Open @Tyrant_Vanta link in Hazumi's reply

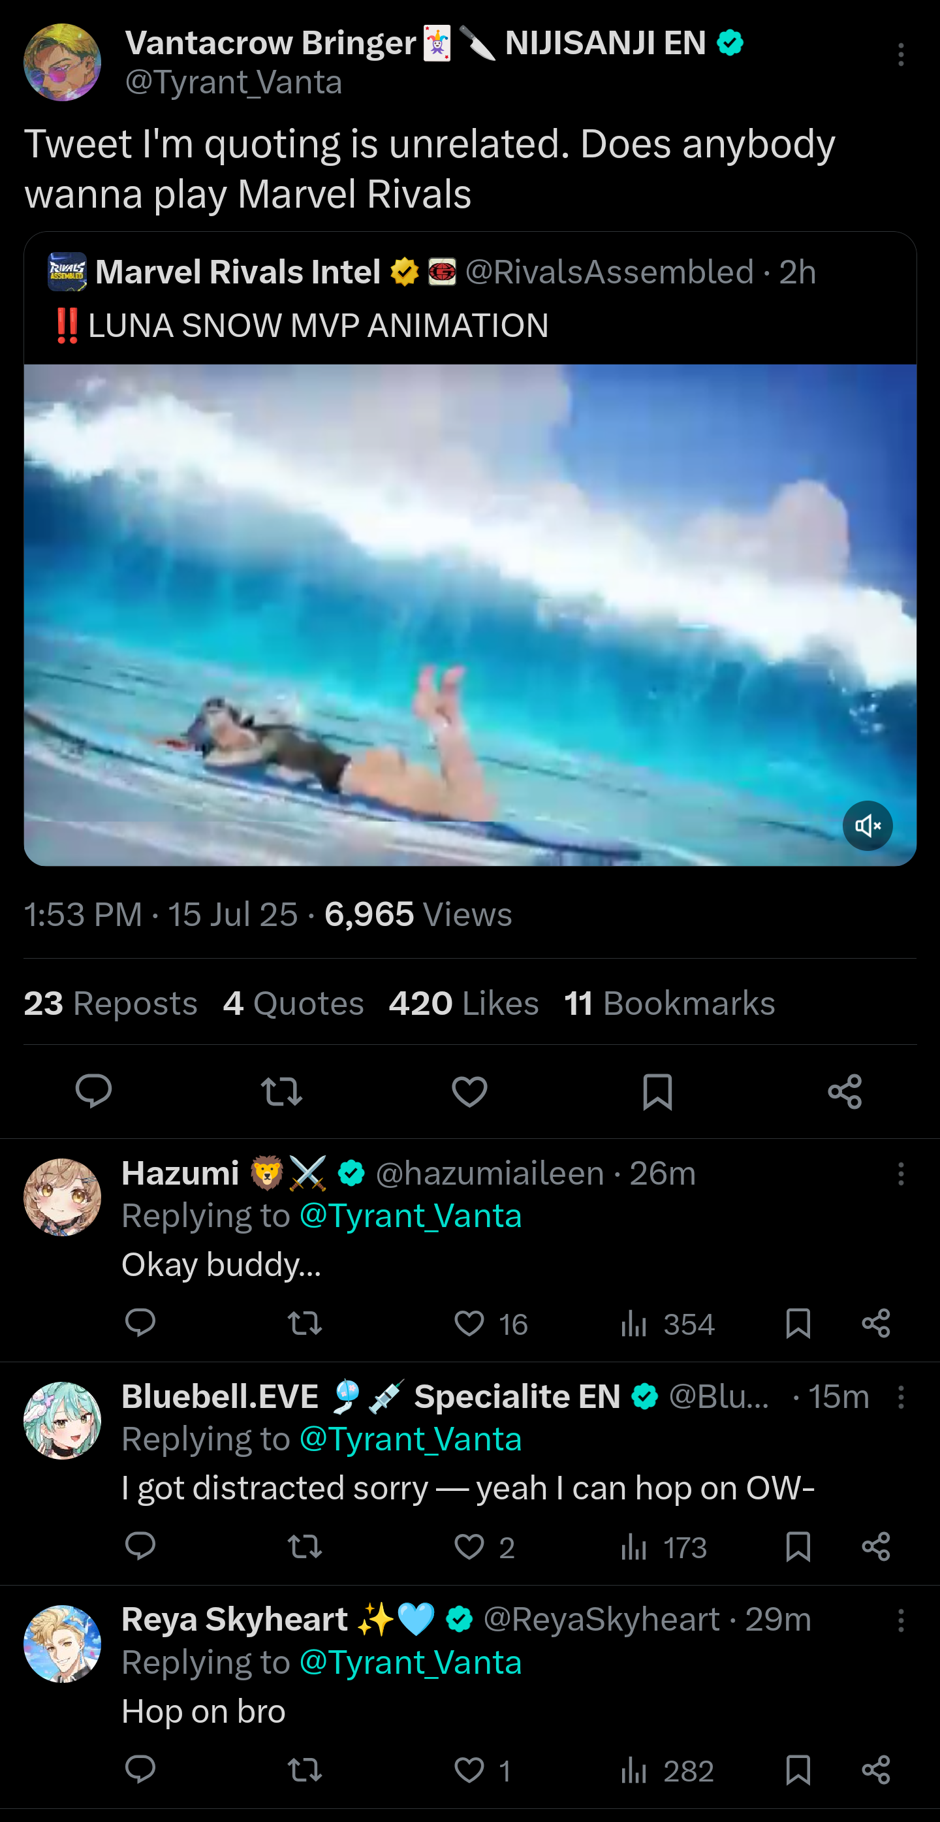(411, 1216)
